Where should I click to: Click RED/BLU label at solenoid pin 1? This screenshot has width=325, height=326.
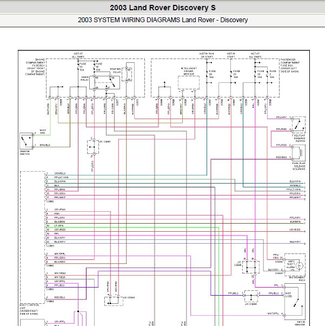click(x=281, y=157)
